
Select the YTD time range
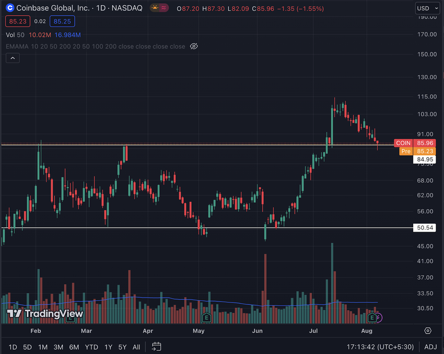point(91,347)
